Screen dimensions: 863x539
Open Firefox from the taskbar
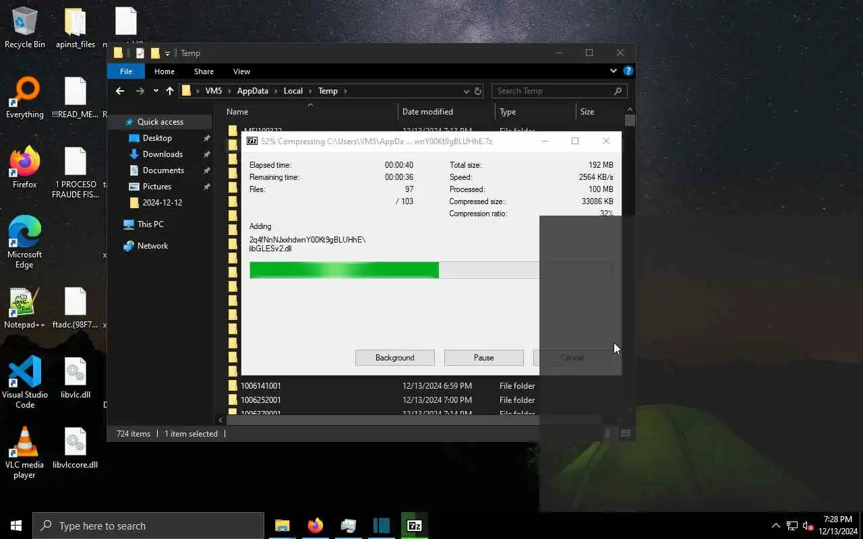click(315, 526)
